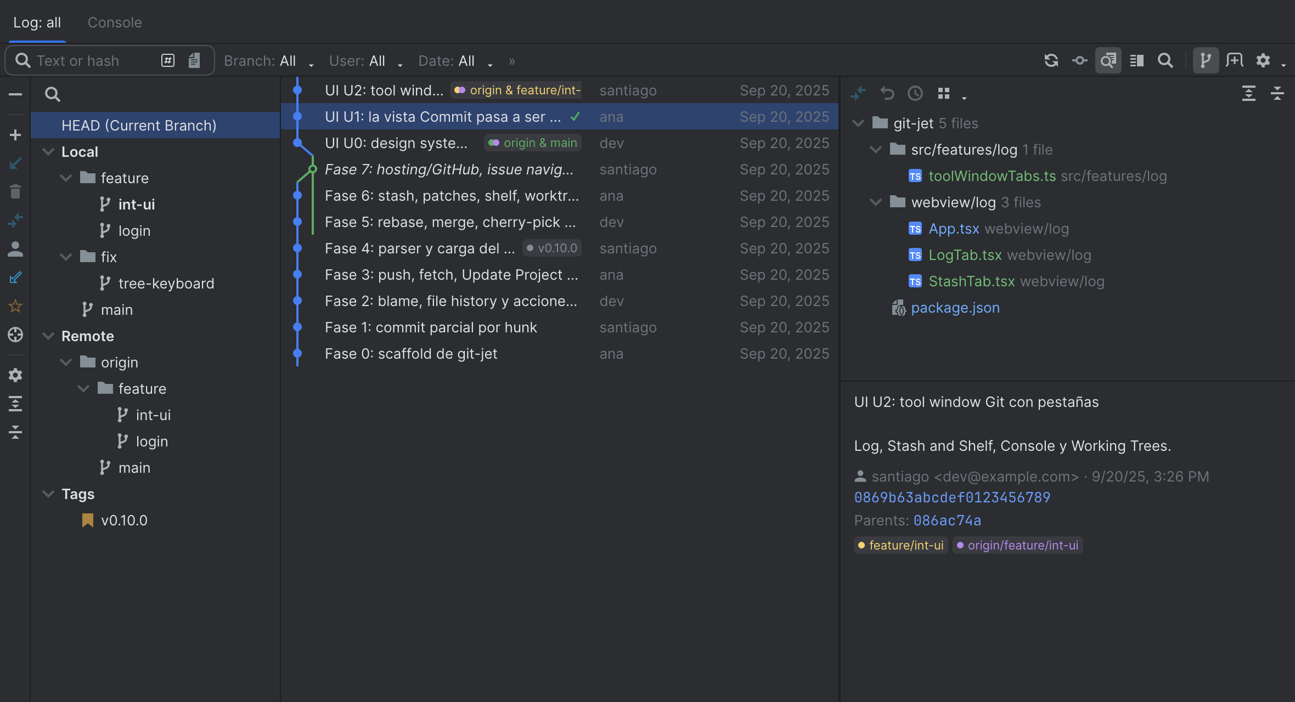Toggle match case option in search field
Screen dimensions: 1295x702
point(194,60)
